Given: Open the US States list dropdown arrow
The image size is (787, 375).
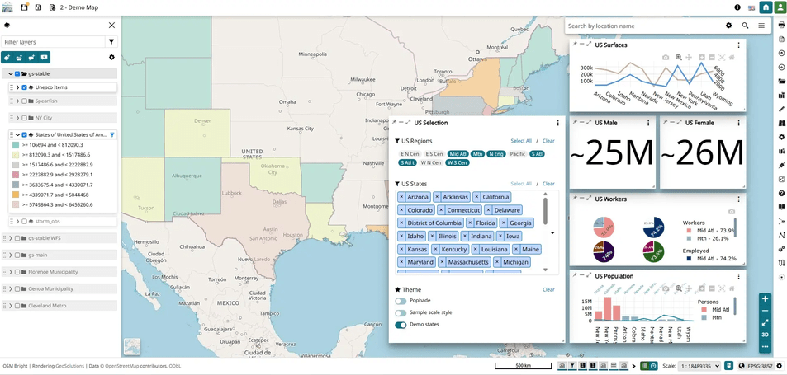Looking at the screenshot, I should [x=552, y=232].
